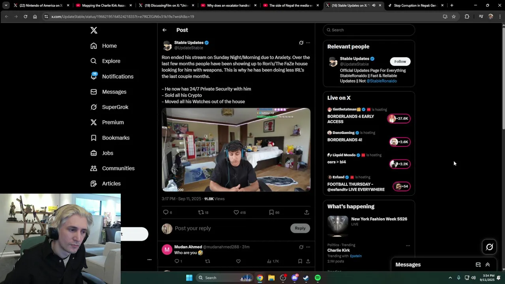Image resolution: width=505 pixels, height=284 pixels.
Task: Expand the Messages drawer
Action: [488, 265]
